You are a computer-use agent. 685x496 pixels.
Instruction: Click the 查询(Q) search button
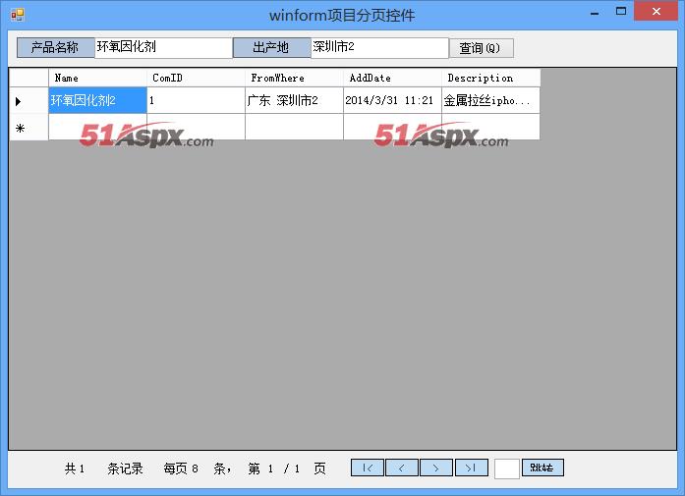point(481,48)
